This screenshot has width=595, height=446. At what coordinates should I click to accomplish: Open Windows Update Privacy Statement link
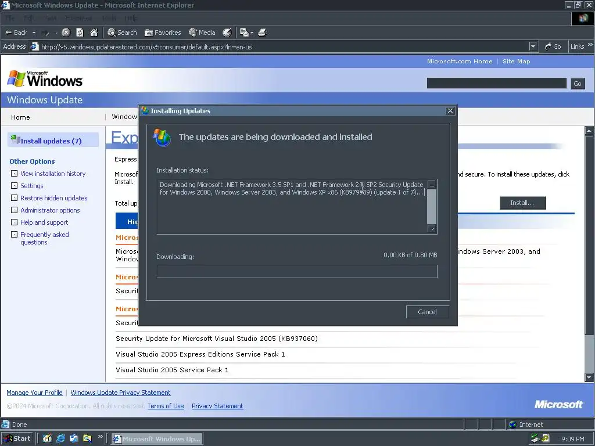click(120, 393)
